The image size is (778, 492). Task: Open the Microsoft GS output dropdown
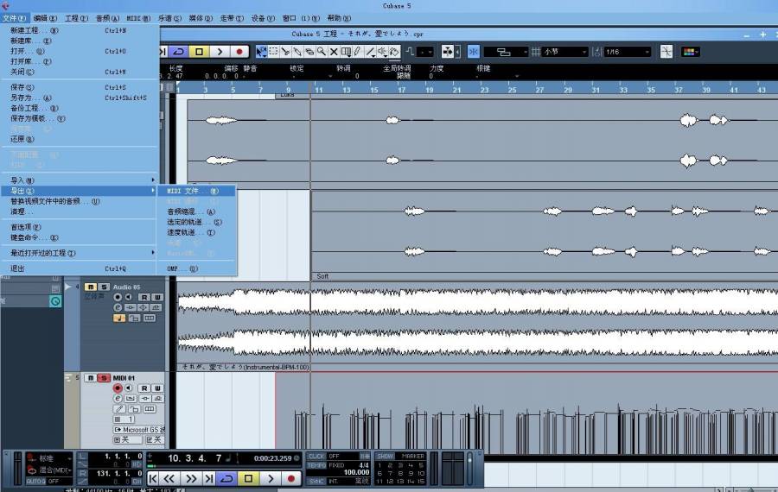[139, 430]
